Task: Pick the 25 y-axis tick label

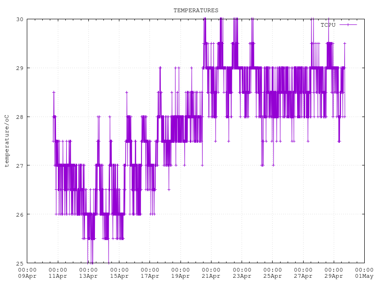Action: 19,263
